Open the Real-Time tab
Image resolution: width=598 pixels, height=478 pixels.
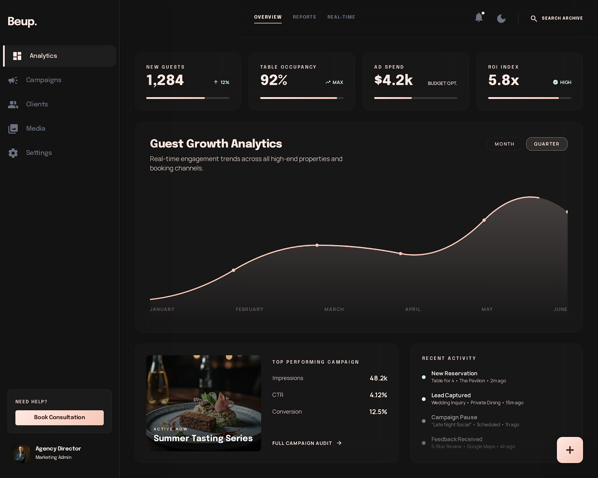click(341, 17)
